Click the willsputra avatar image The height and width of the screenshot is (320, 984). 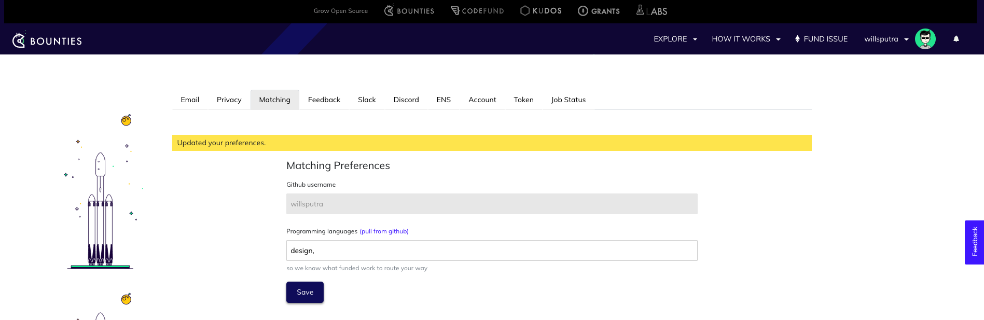[x=925, y=39]
